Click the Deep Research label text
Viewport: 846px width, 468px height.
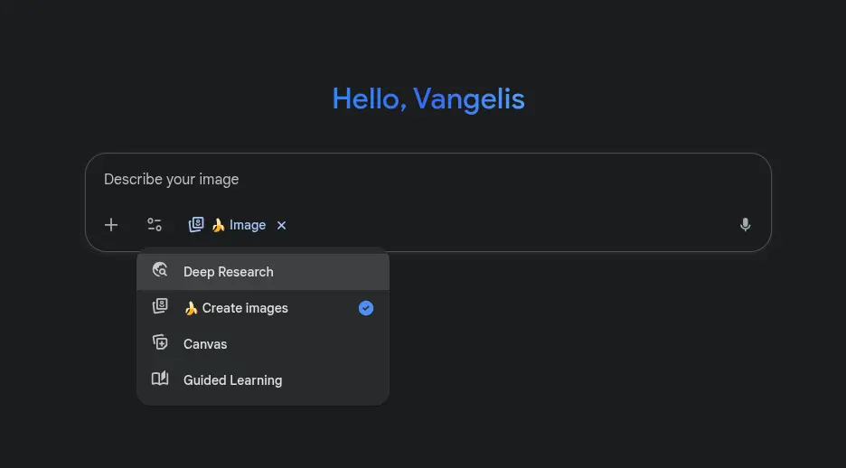229,272
